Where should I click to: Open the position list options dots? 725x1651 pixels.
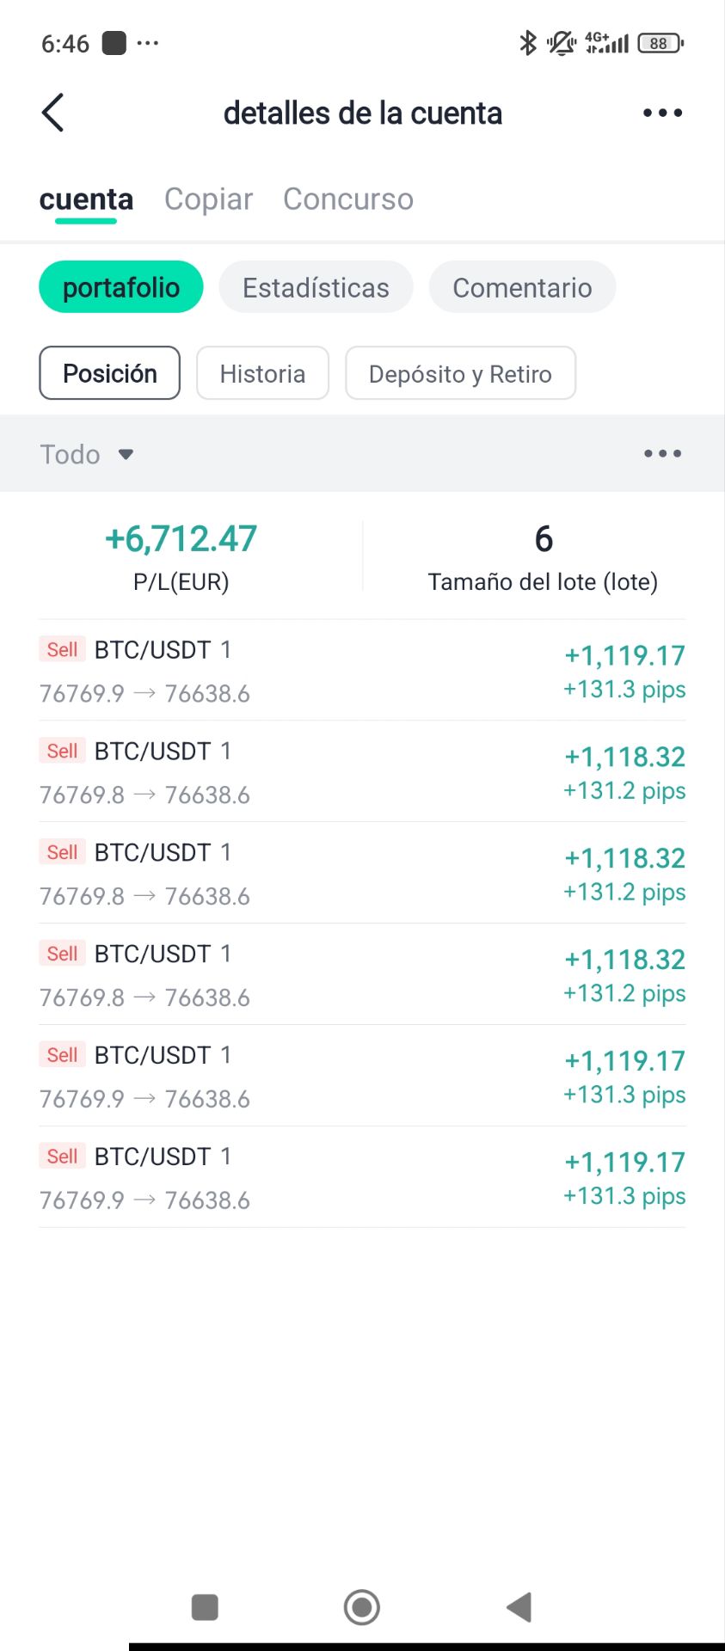click(662, 453)
